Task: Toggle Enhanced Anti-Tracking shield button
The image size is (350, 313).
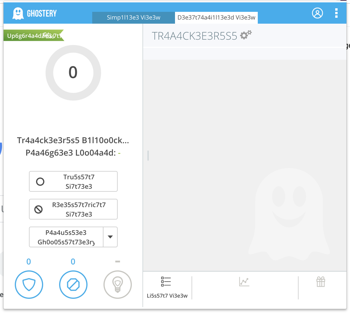Action: pos(29,284)
